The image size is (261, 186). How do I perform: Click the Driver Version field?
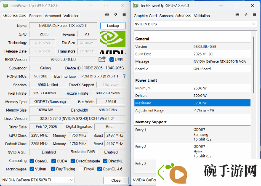(77, 118)
